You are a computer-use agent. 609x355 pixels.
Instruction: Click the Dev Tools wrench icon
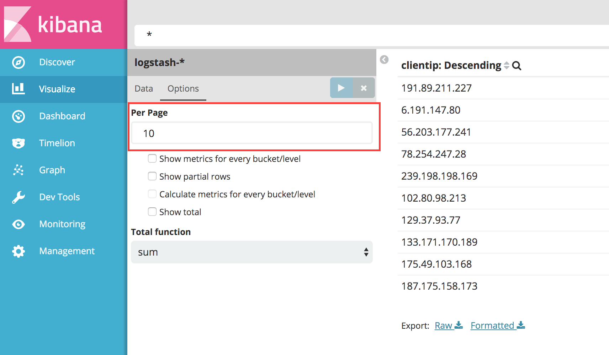tap(18, 197)
